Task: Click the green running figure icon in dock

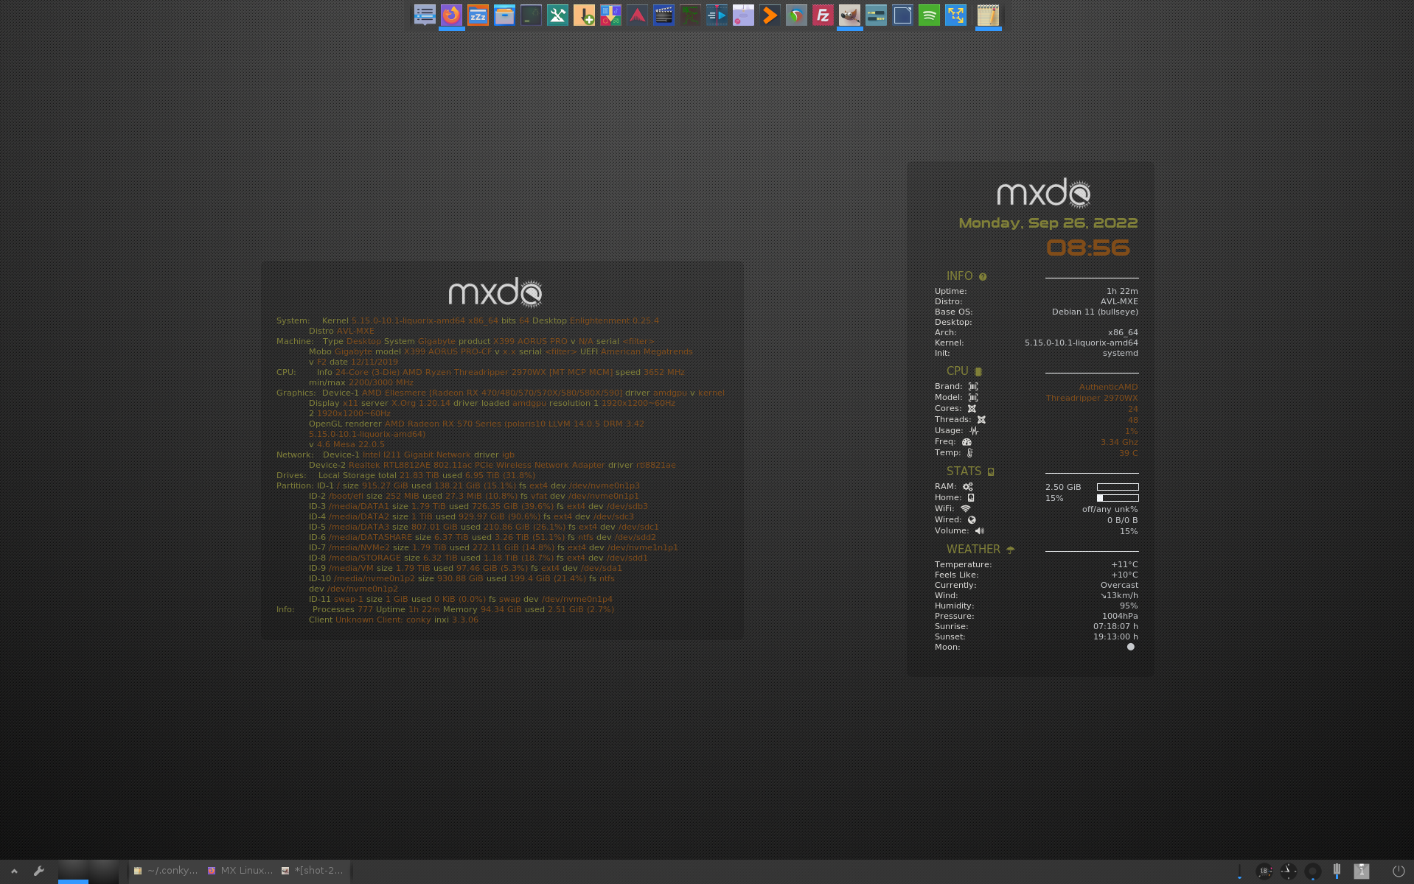Action: 690,15
